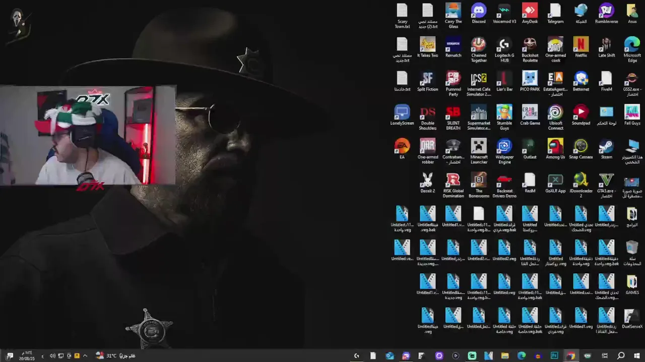The width and height of the screenshot is (645, 362).
Task: Open Fall Guys shortcut
Action: (632, 115)
